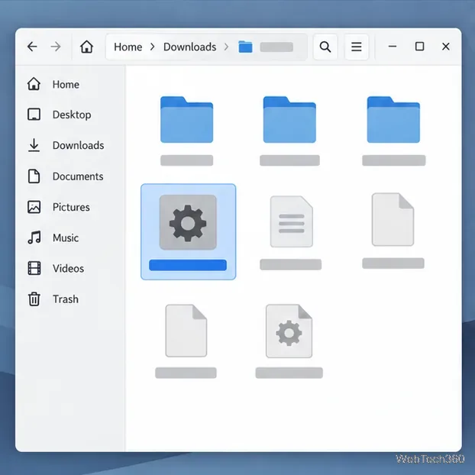Click Home in the path breadcrumb
Image resolution: width=475 pixels, height=475 pixels.
pos(128,47)
